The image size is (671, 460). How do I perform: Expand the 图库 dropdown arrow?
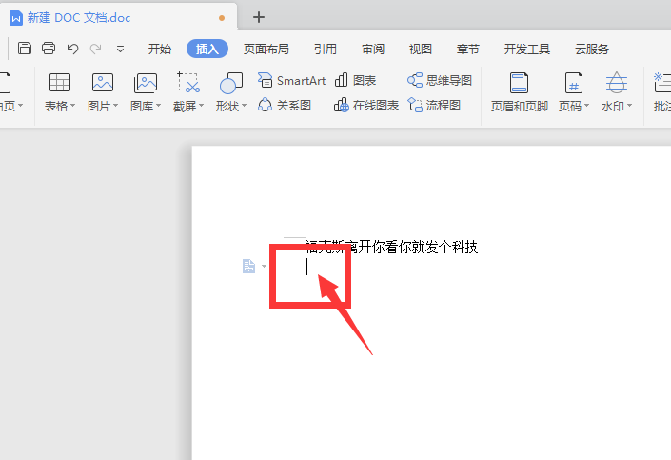[x=158, y=106]
